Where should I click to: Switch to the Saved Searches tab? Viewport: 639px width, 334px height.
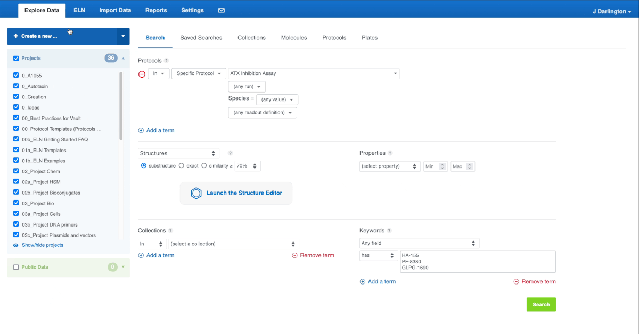pyautogui.click(x=201, y=37)
